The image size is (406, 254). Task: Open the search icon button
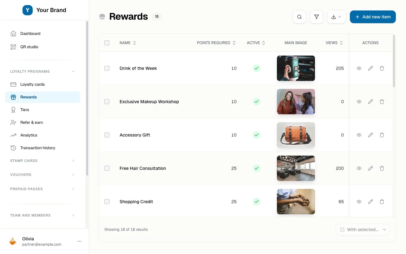299,17
